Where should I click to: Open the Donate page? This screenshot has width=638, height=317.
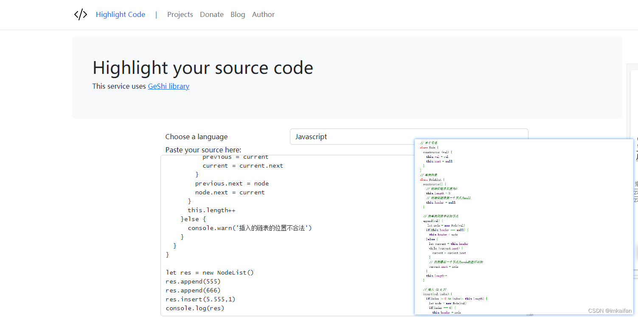(x=212, y=14)
